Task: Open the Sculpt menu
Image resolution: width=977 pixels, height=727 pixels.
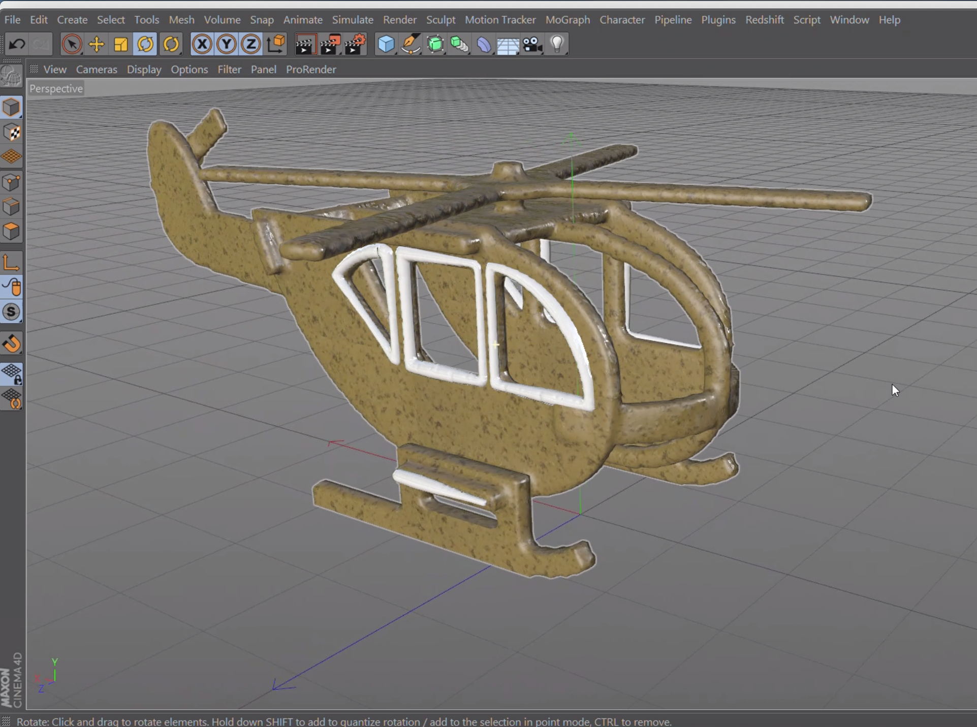Action: click(x=440, y=20)
